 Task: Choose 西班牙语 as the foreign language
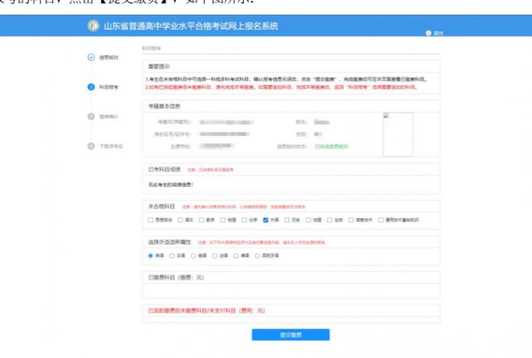[x=258, y=255]
